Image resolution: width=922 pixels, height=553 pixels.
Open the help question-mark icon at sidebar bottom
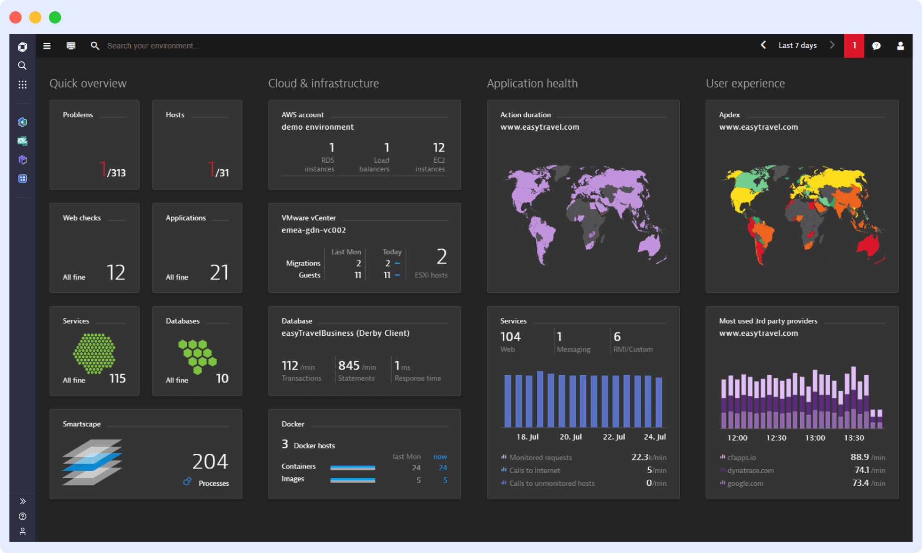[x=22, y=516]
